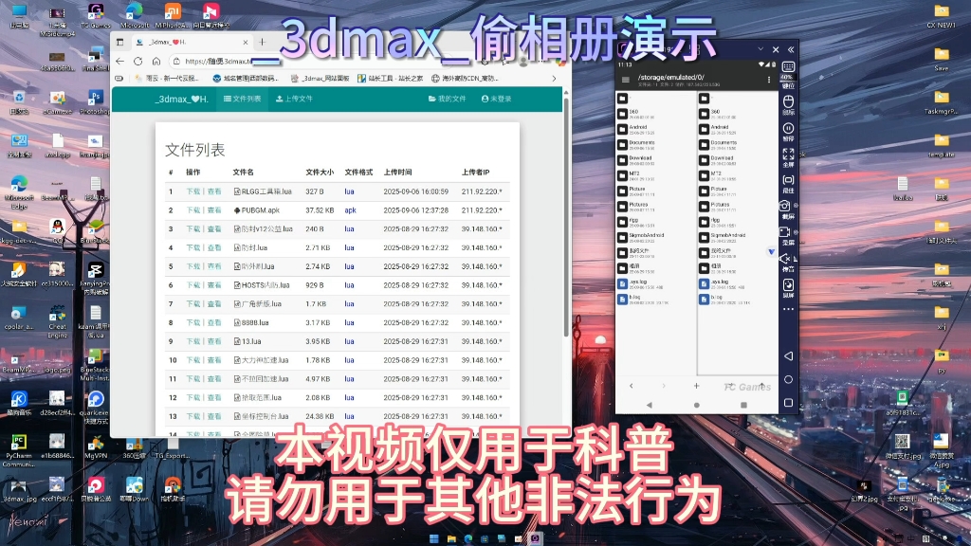Screen dimensions: 971x546
Task: Open the browser tab actions menu
Action: [120, 42]
